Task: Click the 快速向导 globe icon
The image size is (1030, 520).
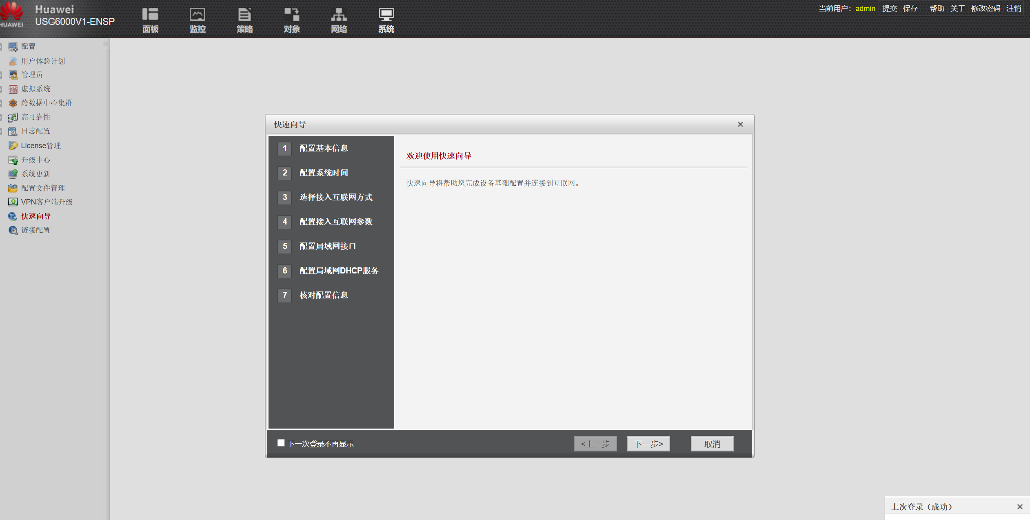Action: 13,216
